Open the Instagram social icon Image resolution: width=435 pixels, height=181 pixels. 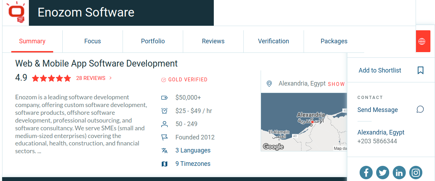(416, 173)
